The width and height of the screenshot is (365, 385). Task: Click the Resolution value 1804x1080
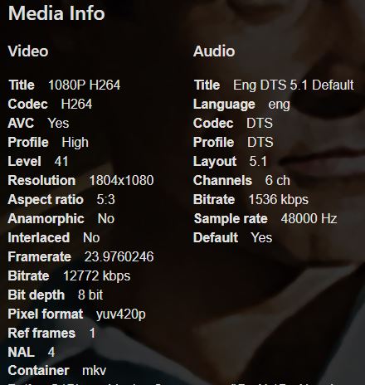tap(121, 180)
